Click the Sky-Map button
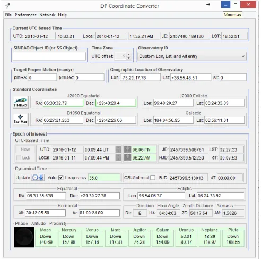Viewport: 261px width, 259px height. point(21,120)
